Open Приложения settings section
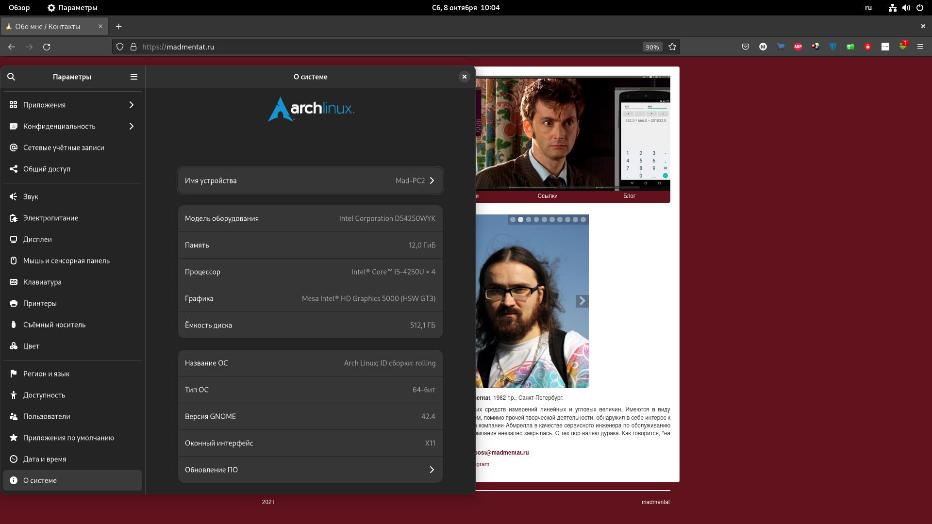 point(72,105)
